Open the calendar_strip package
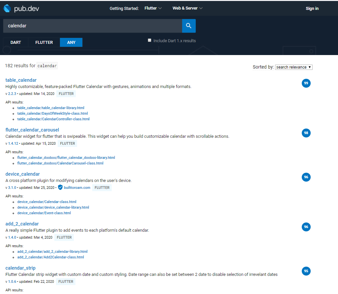Viewport: 338px width, 294px height. [20, 268]
